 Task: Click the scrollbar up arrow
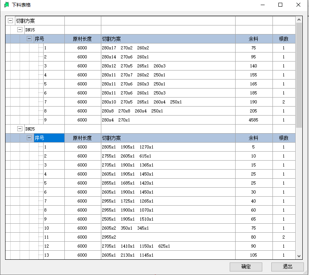click(x=299, y=19)
